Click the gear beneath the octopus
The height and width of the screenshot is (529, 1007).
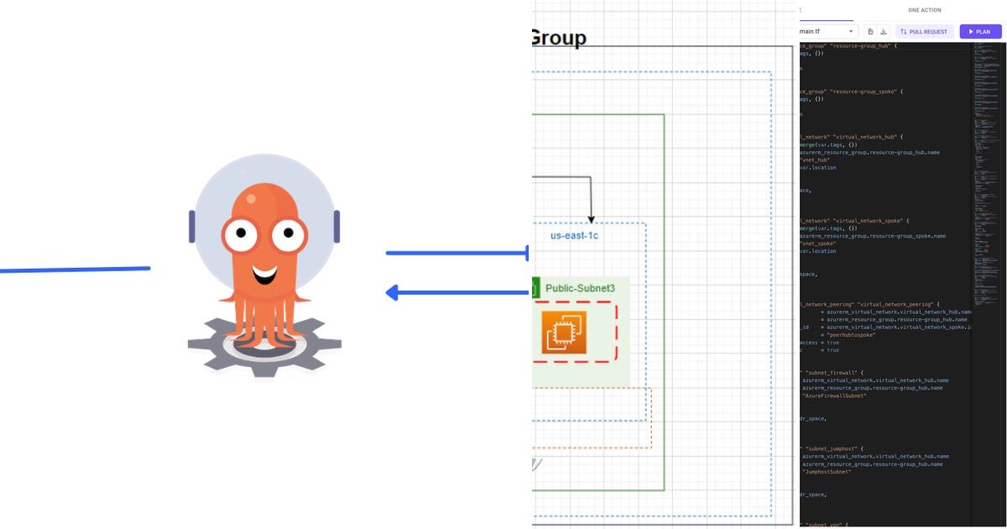point(264,344)
